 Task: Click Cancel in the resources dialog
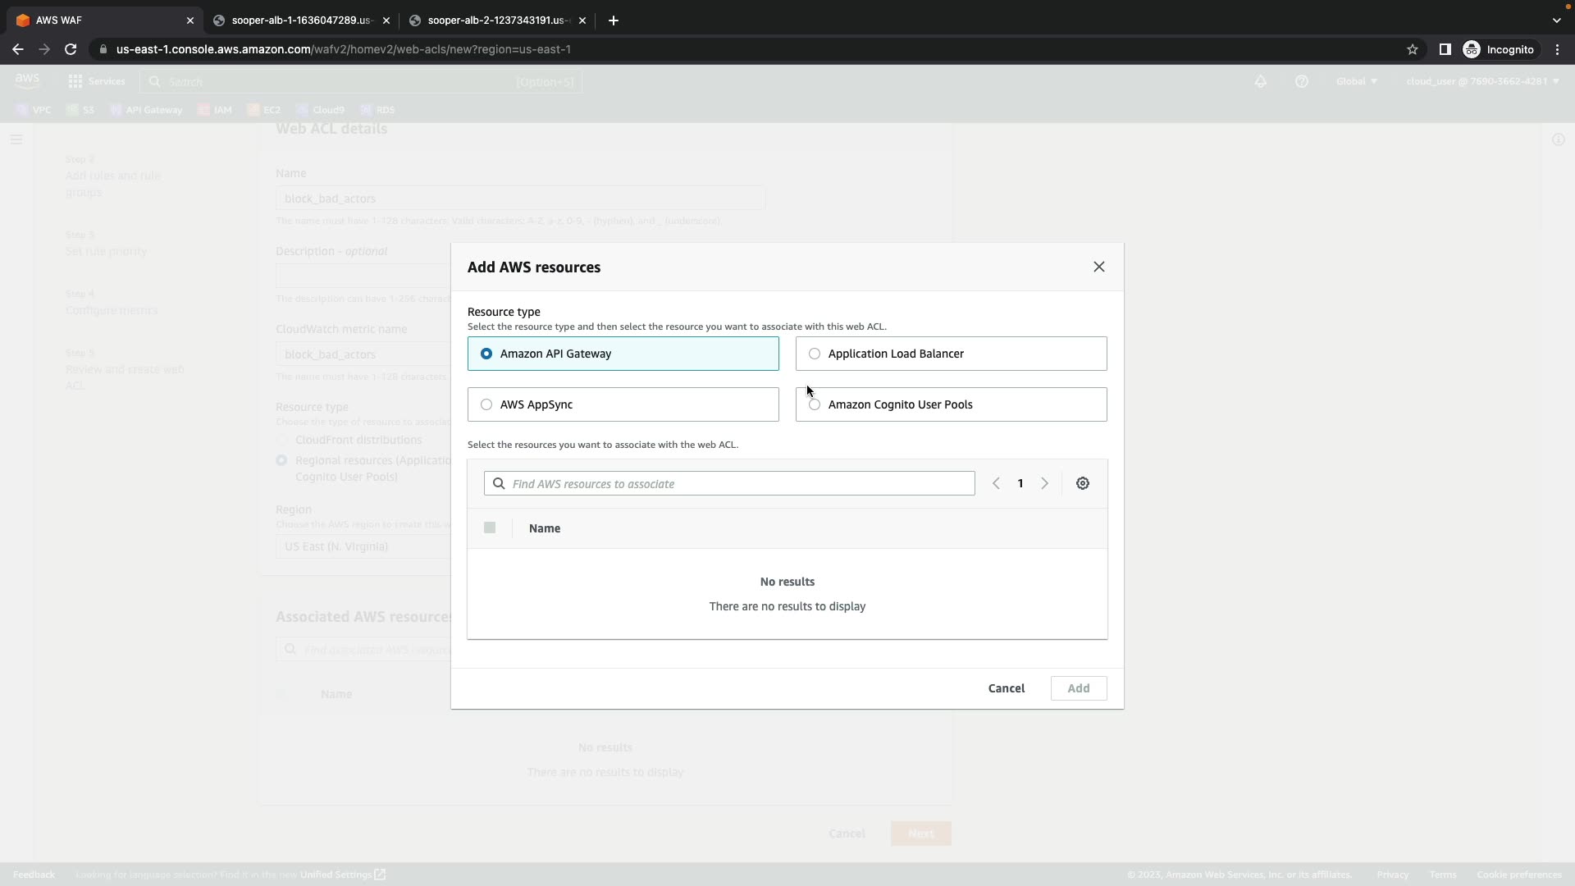1006,689
